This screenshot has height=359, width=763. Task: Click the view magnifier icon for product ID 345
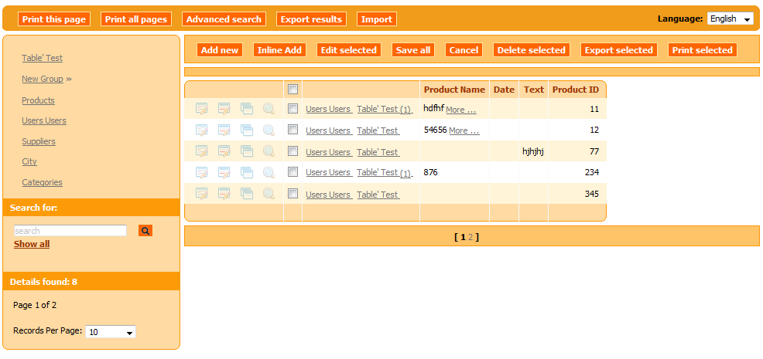point(269,194)
